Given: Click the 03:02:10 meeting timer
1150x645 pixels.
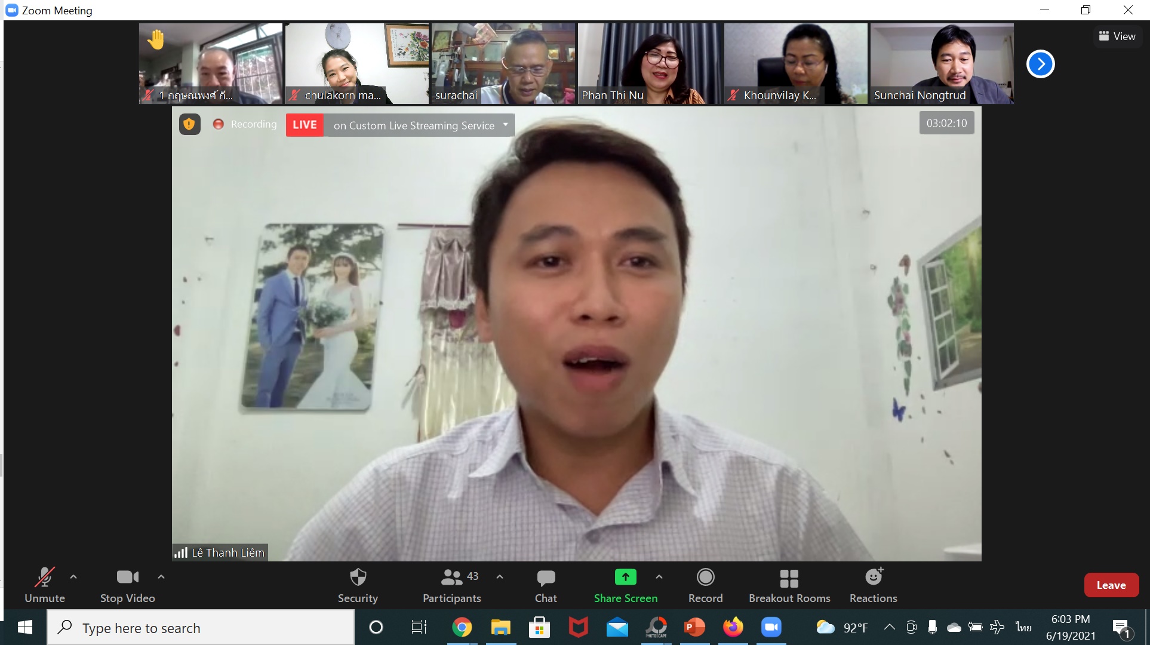Looking at the screenshot, I should (x=946, y=123).
